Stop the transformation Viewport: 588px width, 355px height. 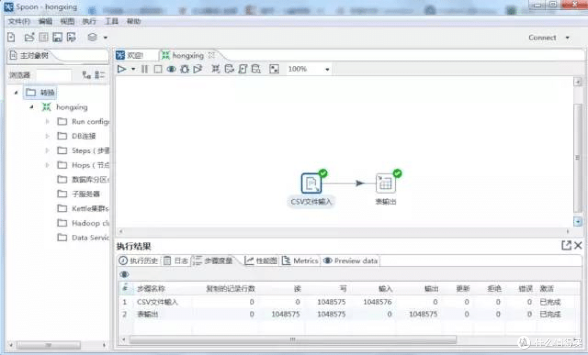click(x=158, y=69)
